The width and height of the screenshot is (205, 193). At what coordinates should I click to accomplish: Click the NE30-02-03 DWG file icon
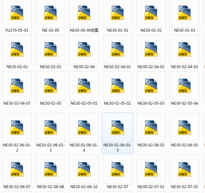coord(50,49)
